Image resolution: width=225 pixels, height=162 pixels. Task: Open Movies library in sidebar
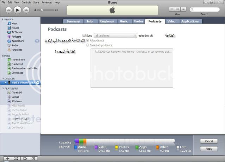(15, 28)
